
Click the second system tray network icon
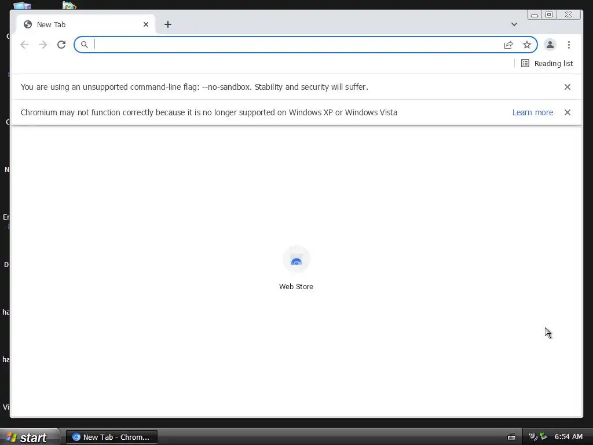(x=543, y=437)
